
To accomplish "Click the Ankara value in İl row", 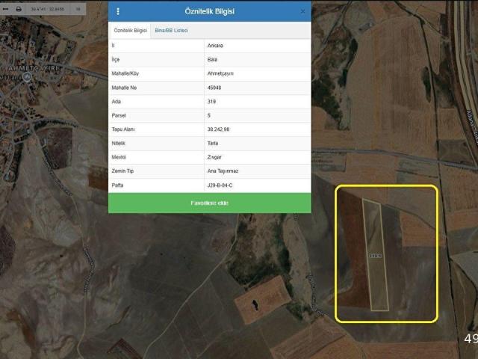I will (x=216, y=46).
